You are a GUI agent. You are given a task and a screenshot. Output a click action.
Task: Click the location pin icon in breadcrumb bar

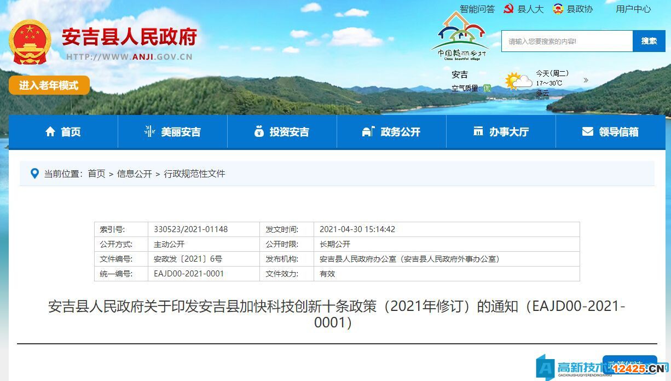click(x=34, y=174)
